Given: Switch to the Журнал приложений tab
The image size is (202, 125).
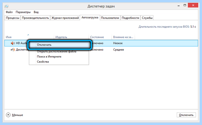Looking at the screenshot, I should pos(65,18).
